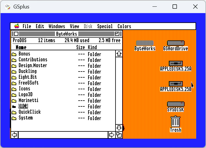
Task: Click the scroll up arrow
Action: 119,54
